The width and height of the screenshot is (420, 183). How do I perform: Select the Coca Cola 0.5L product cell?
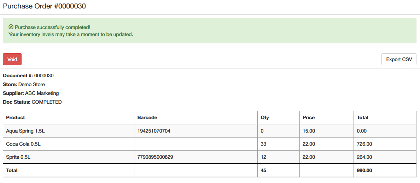click(69, 144)
